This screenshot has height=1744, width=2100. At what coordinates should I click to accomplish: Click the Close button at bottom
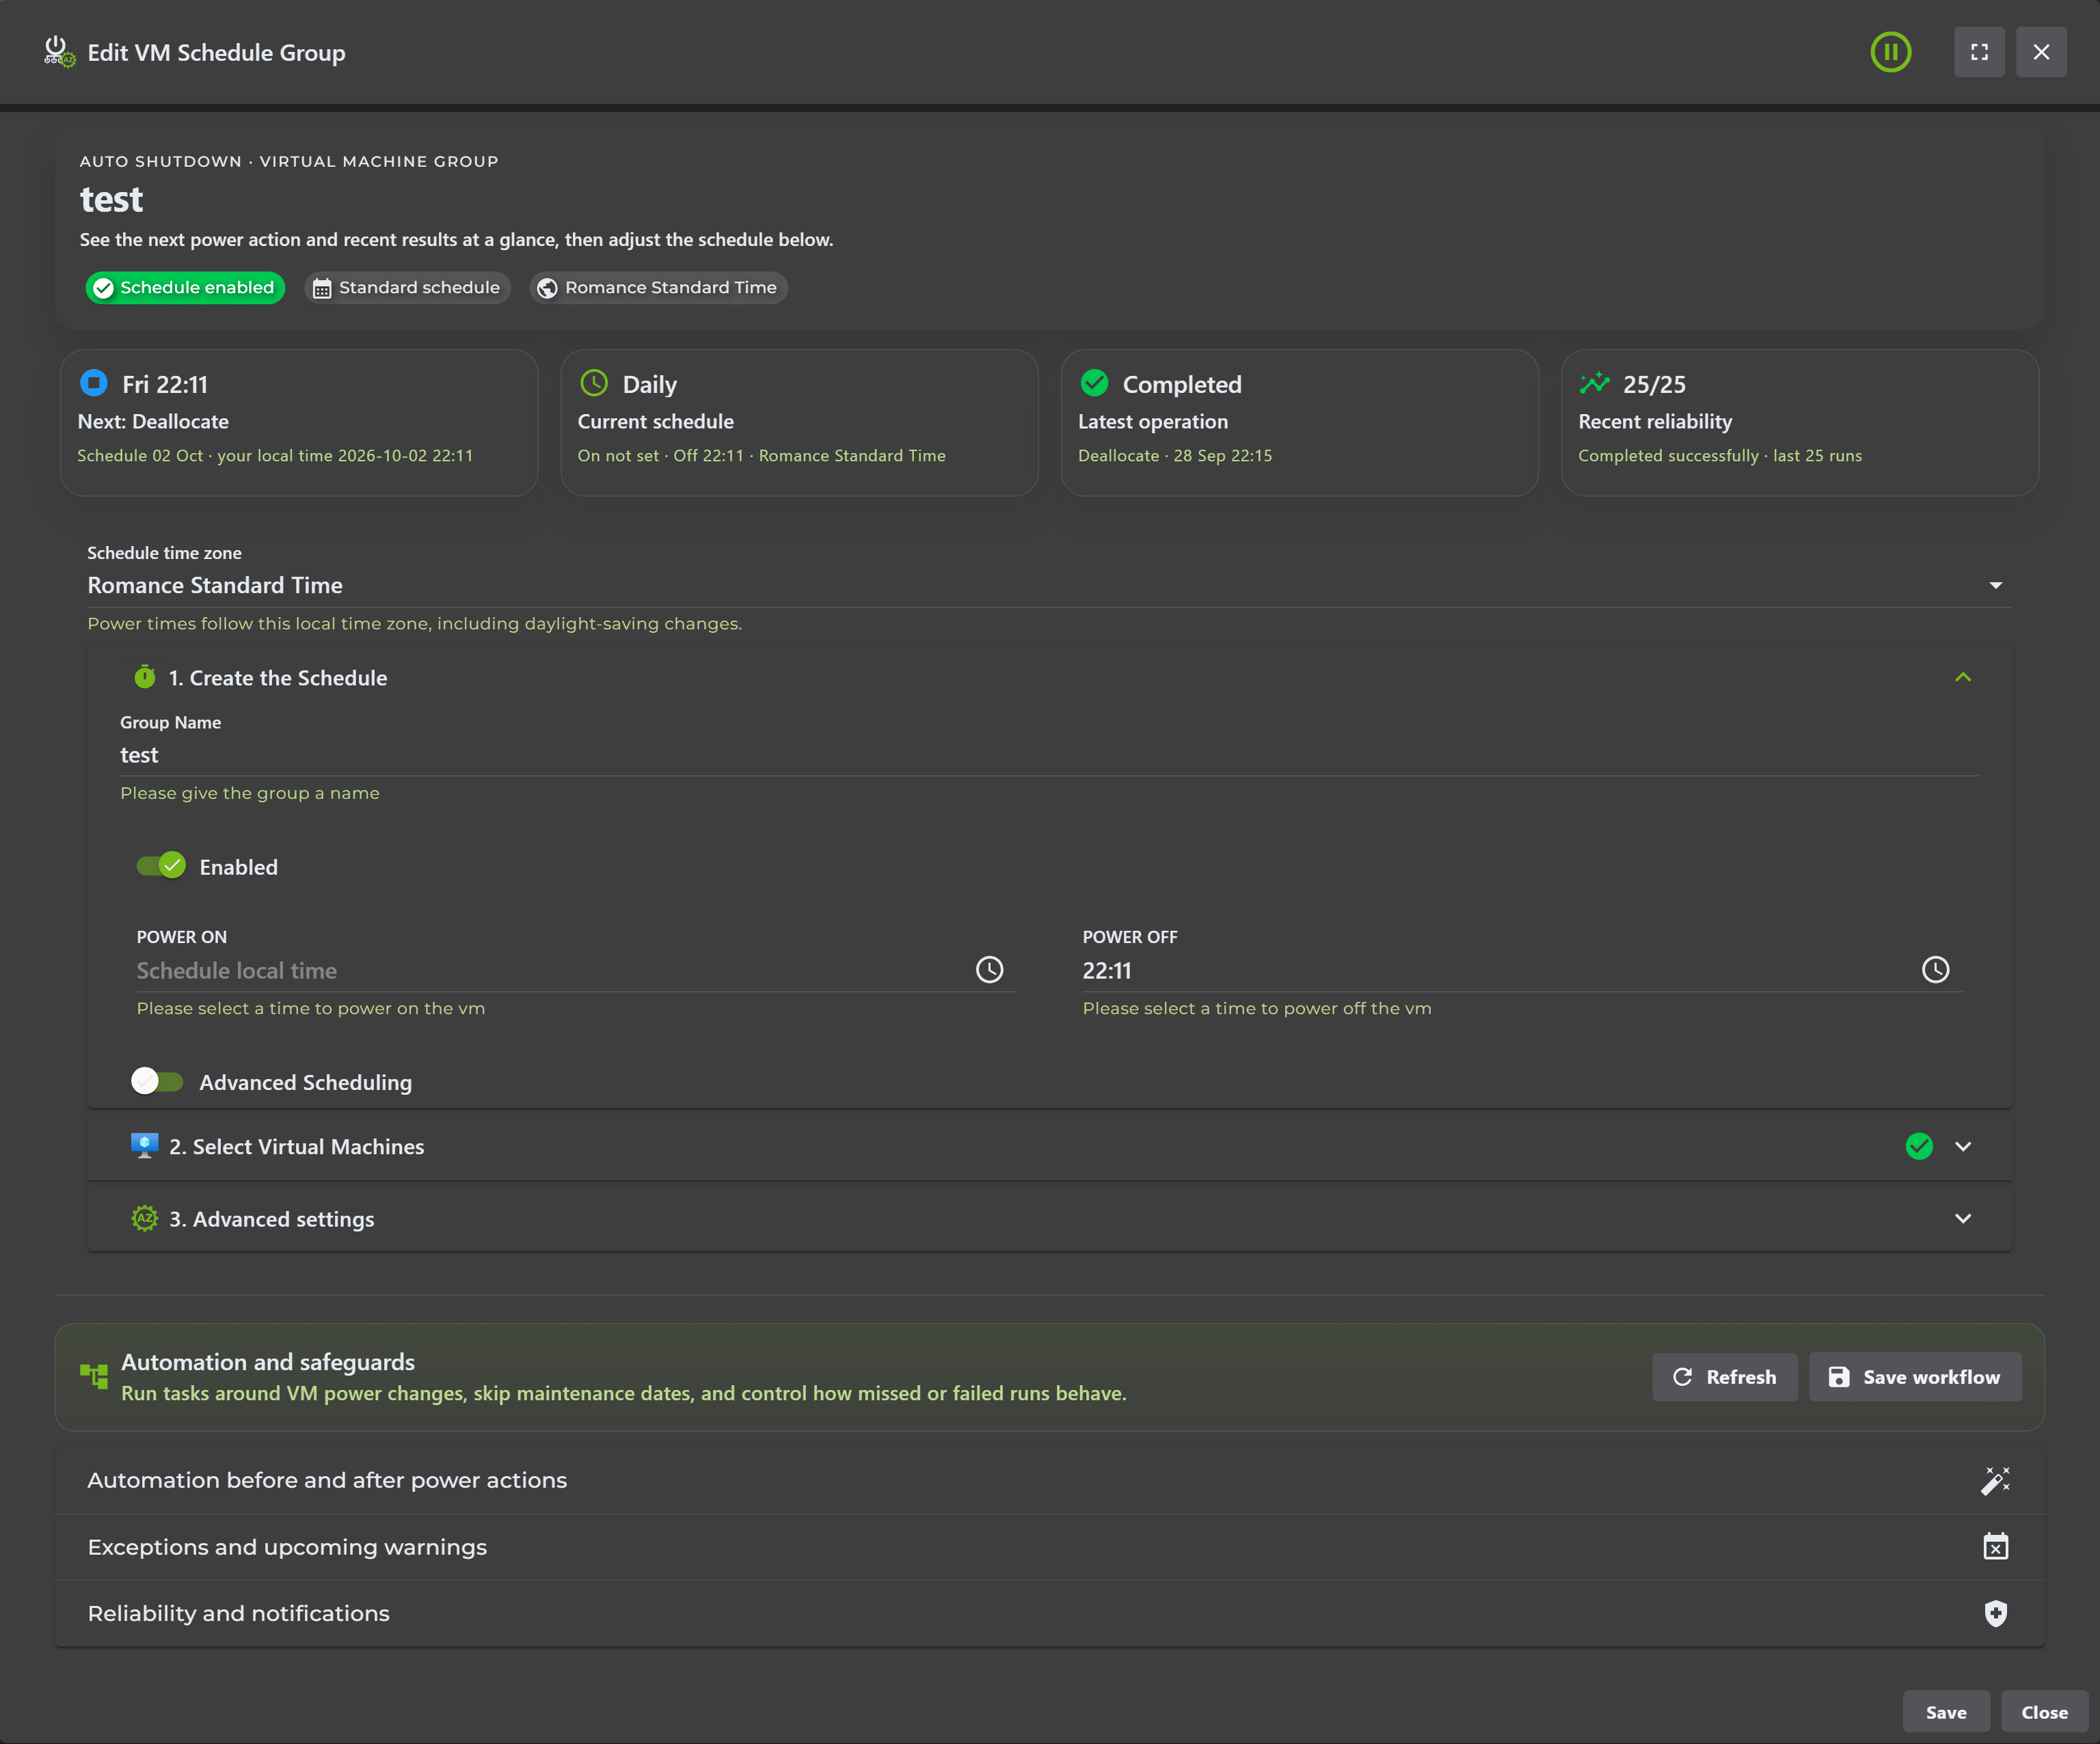(x=2044, y=1713)
